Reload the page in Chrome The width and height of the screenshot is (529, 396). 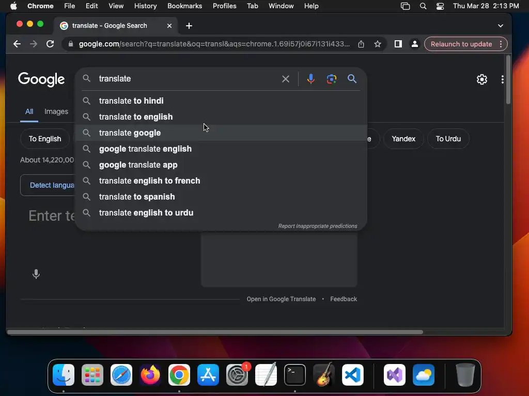coord(50,44)
